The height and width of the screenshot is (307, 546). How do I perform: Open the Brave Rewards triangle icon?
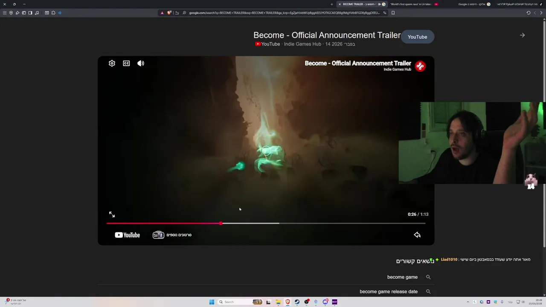pyautogui.click(x=162, y=13)
